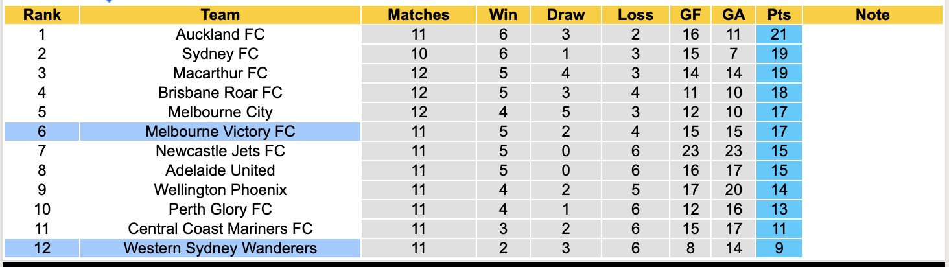Viewport: 949px width, 267px height.
Task: Select the Matches column header
Action: 418,15
